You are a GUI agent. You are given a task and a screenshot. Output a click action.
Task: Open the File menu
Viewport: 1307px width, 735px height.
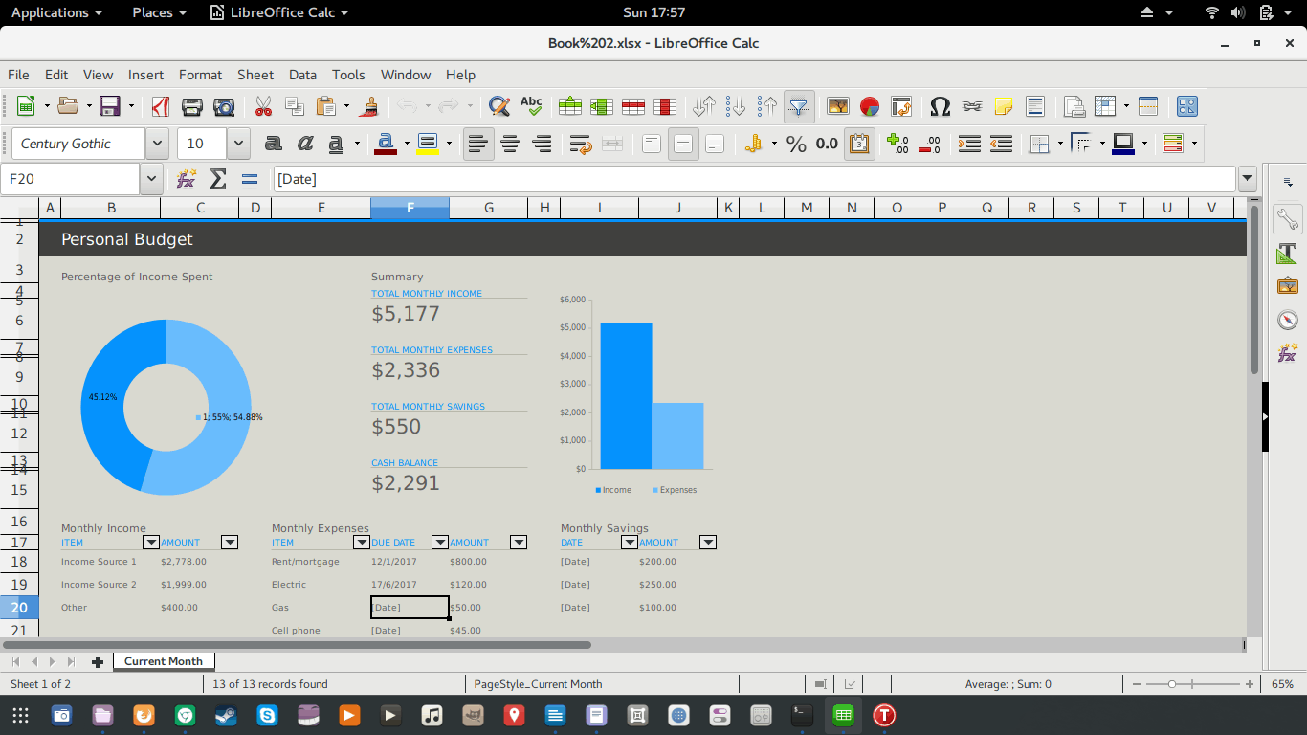(18, 75)
